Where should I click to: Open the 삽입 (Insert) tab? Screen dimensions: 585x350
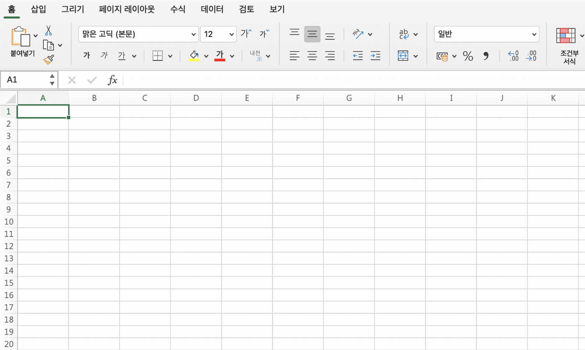coord(38,9)
